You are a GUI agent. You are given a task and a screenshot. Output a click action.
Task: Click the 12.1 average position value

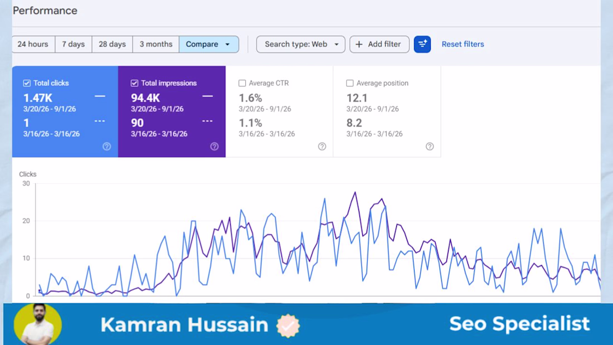[357, 98]
